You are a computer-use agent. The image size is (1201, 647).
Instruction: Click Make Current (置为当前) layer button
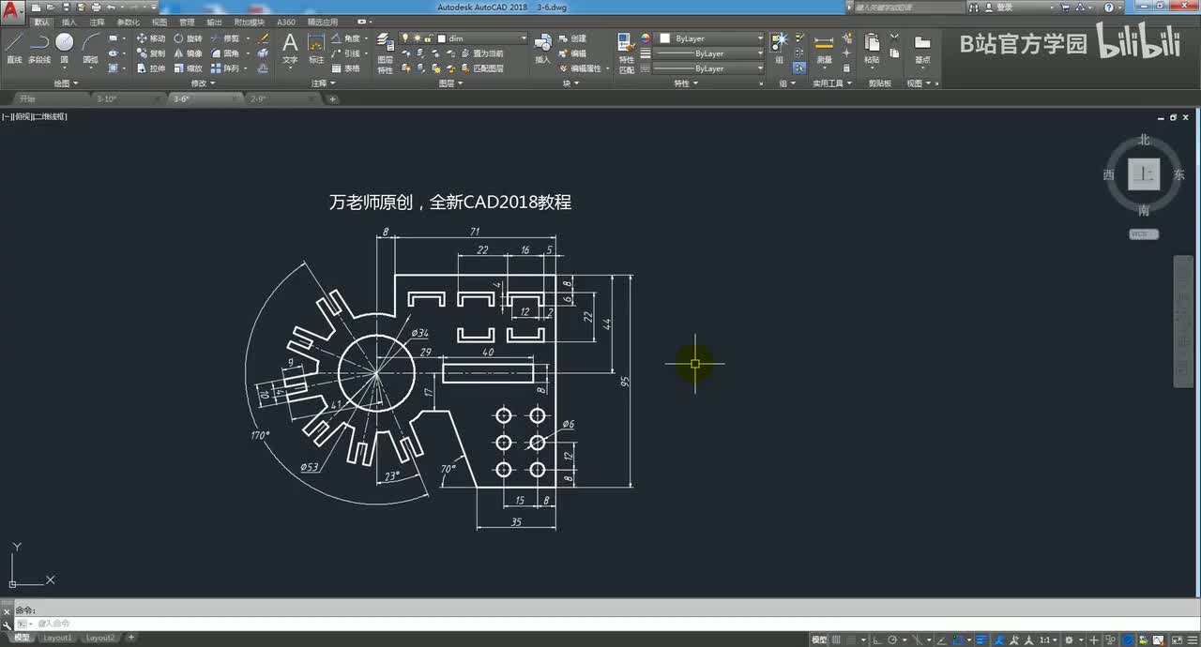click(x=482, y=53)
